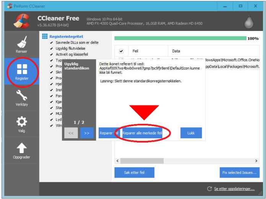Toggle the checkbox for the Hjel entry
The image size is (266, 199).
point(51,84)
